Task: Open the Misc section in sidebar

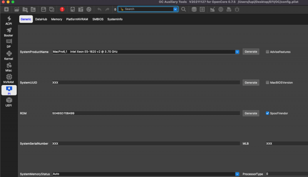Action: tap(8, 67)
